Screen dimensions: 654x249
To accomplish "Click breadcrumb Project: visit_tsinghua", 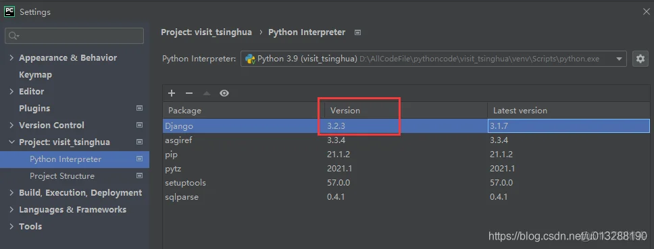I will 207,32.
